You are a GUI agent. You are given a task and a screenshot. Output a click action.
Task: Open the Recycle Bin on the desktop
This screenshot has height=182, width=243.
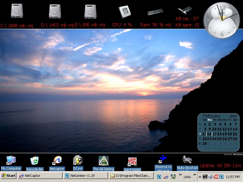click(x=35, y=163)
